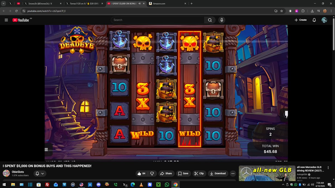Open media controls icon in toolbar

tap(319, 11)
